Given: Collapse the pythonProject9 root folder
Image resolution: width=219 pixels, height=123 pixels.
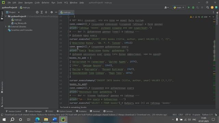Looking at the screenshot, I should 6,16.
